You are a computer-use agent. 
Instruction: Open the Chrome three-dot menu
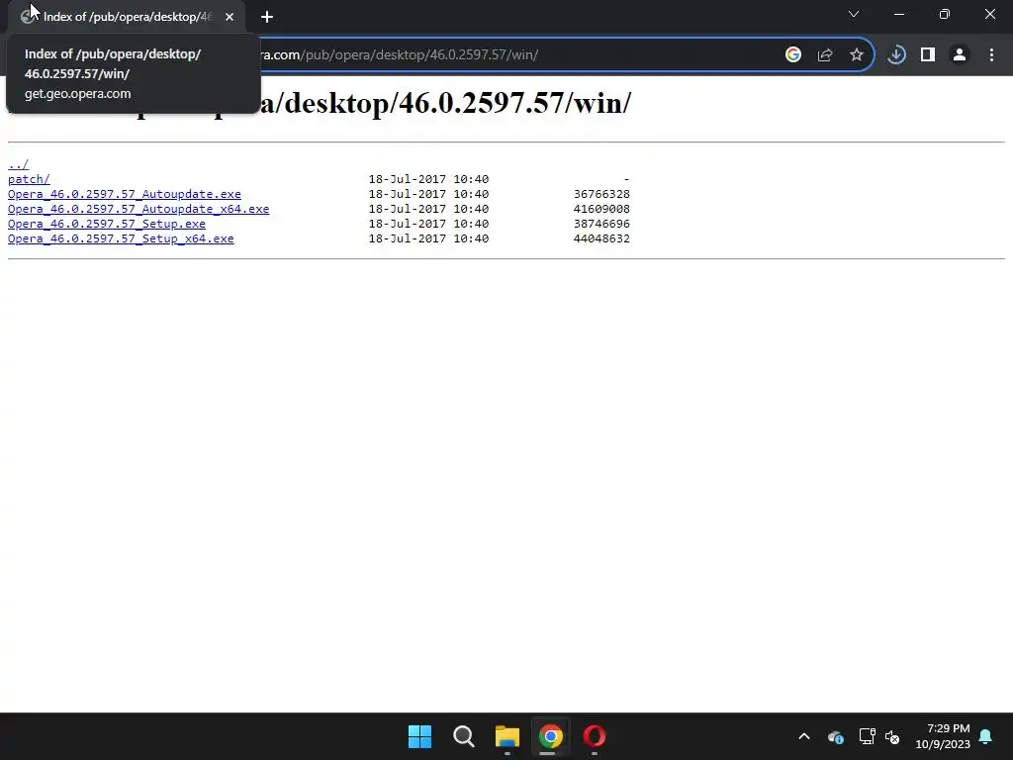click(991, 55)
